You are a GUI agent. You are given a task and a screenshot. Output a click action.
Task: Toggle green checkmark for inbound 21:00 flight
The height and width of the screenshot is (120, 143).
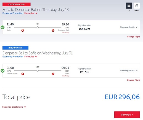[x=2, y=71]
